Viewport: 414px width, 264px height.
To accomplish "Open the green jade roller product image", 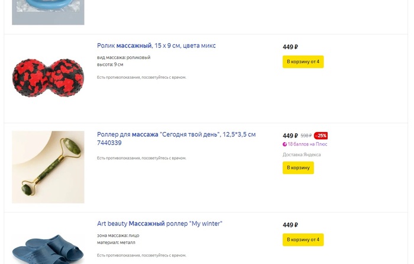I will pyautogui.click(x=48, y=167).
